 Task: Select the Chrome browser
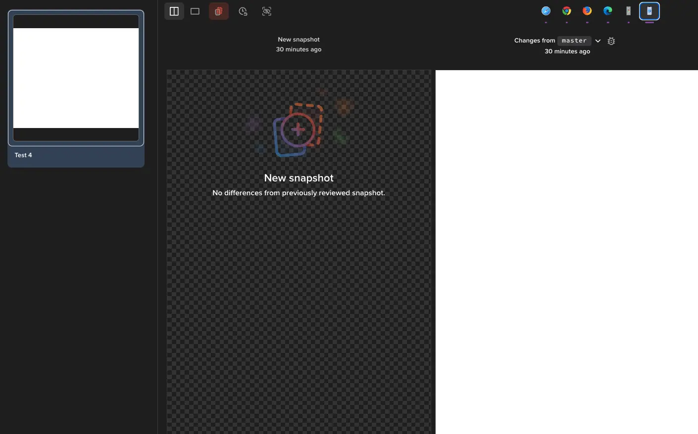567,11
